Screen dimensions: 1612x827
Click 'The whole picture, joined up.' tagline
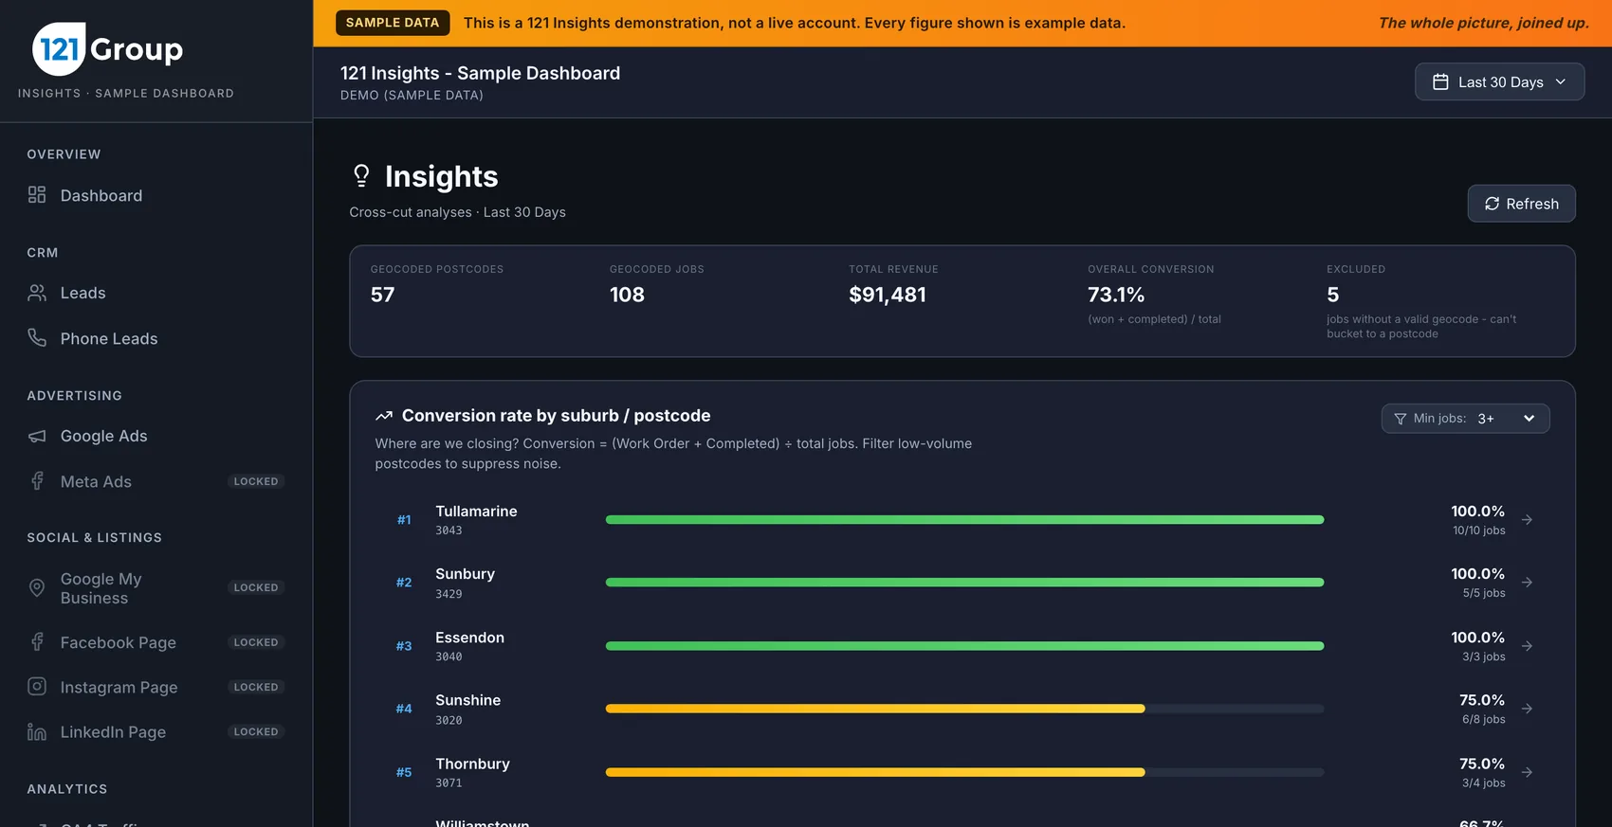1483,23
